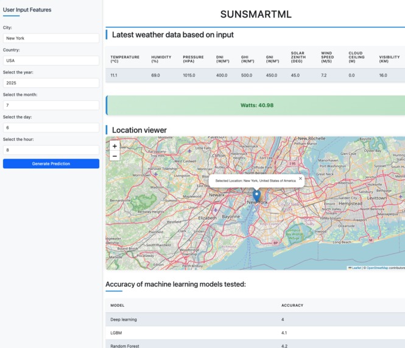Click the DNI value 400.0
Screen dimensions: 405x348
(222, 75)
